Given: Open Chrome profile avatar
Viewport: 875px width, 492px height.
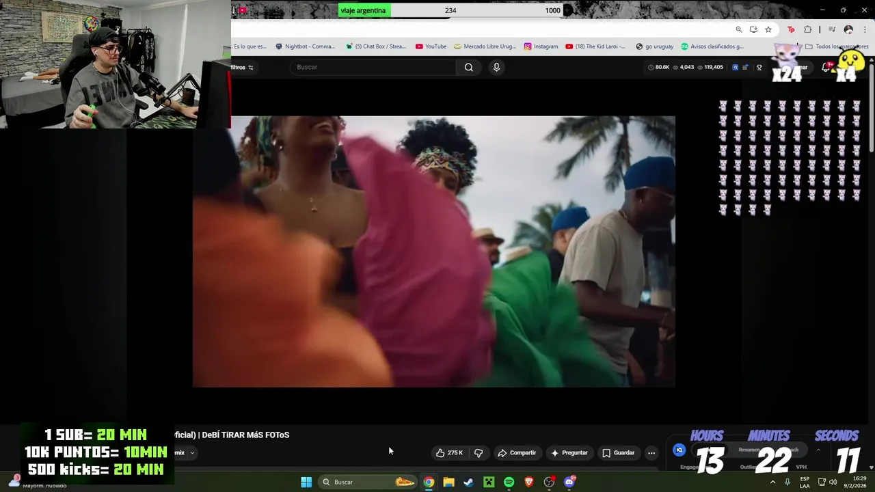Looking at the screenshot, I should tap(848, 29).
